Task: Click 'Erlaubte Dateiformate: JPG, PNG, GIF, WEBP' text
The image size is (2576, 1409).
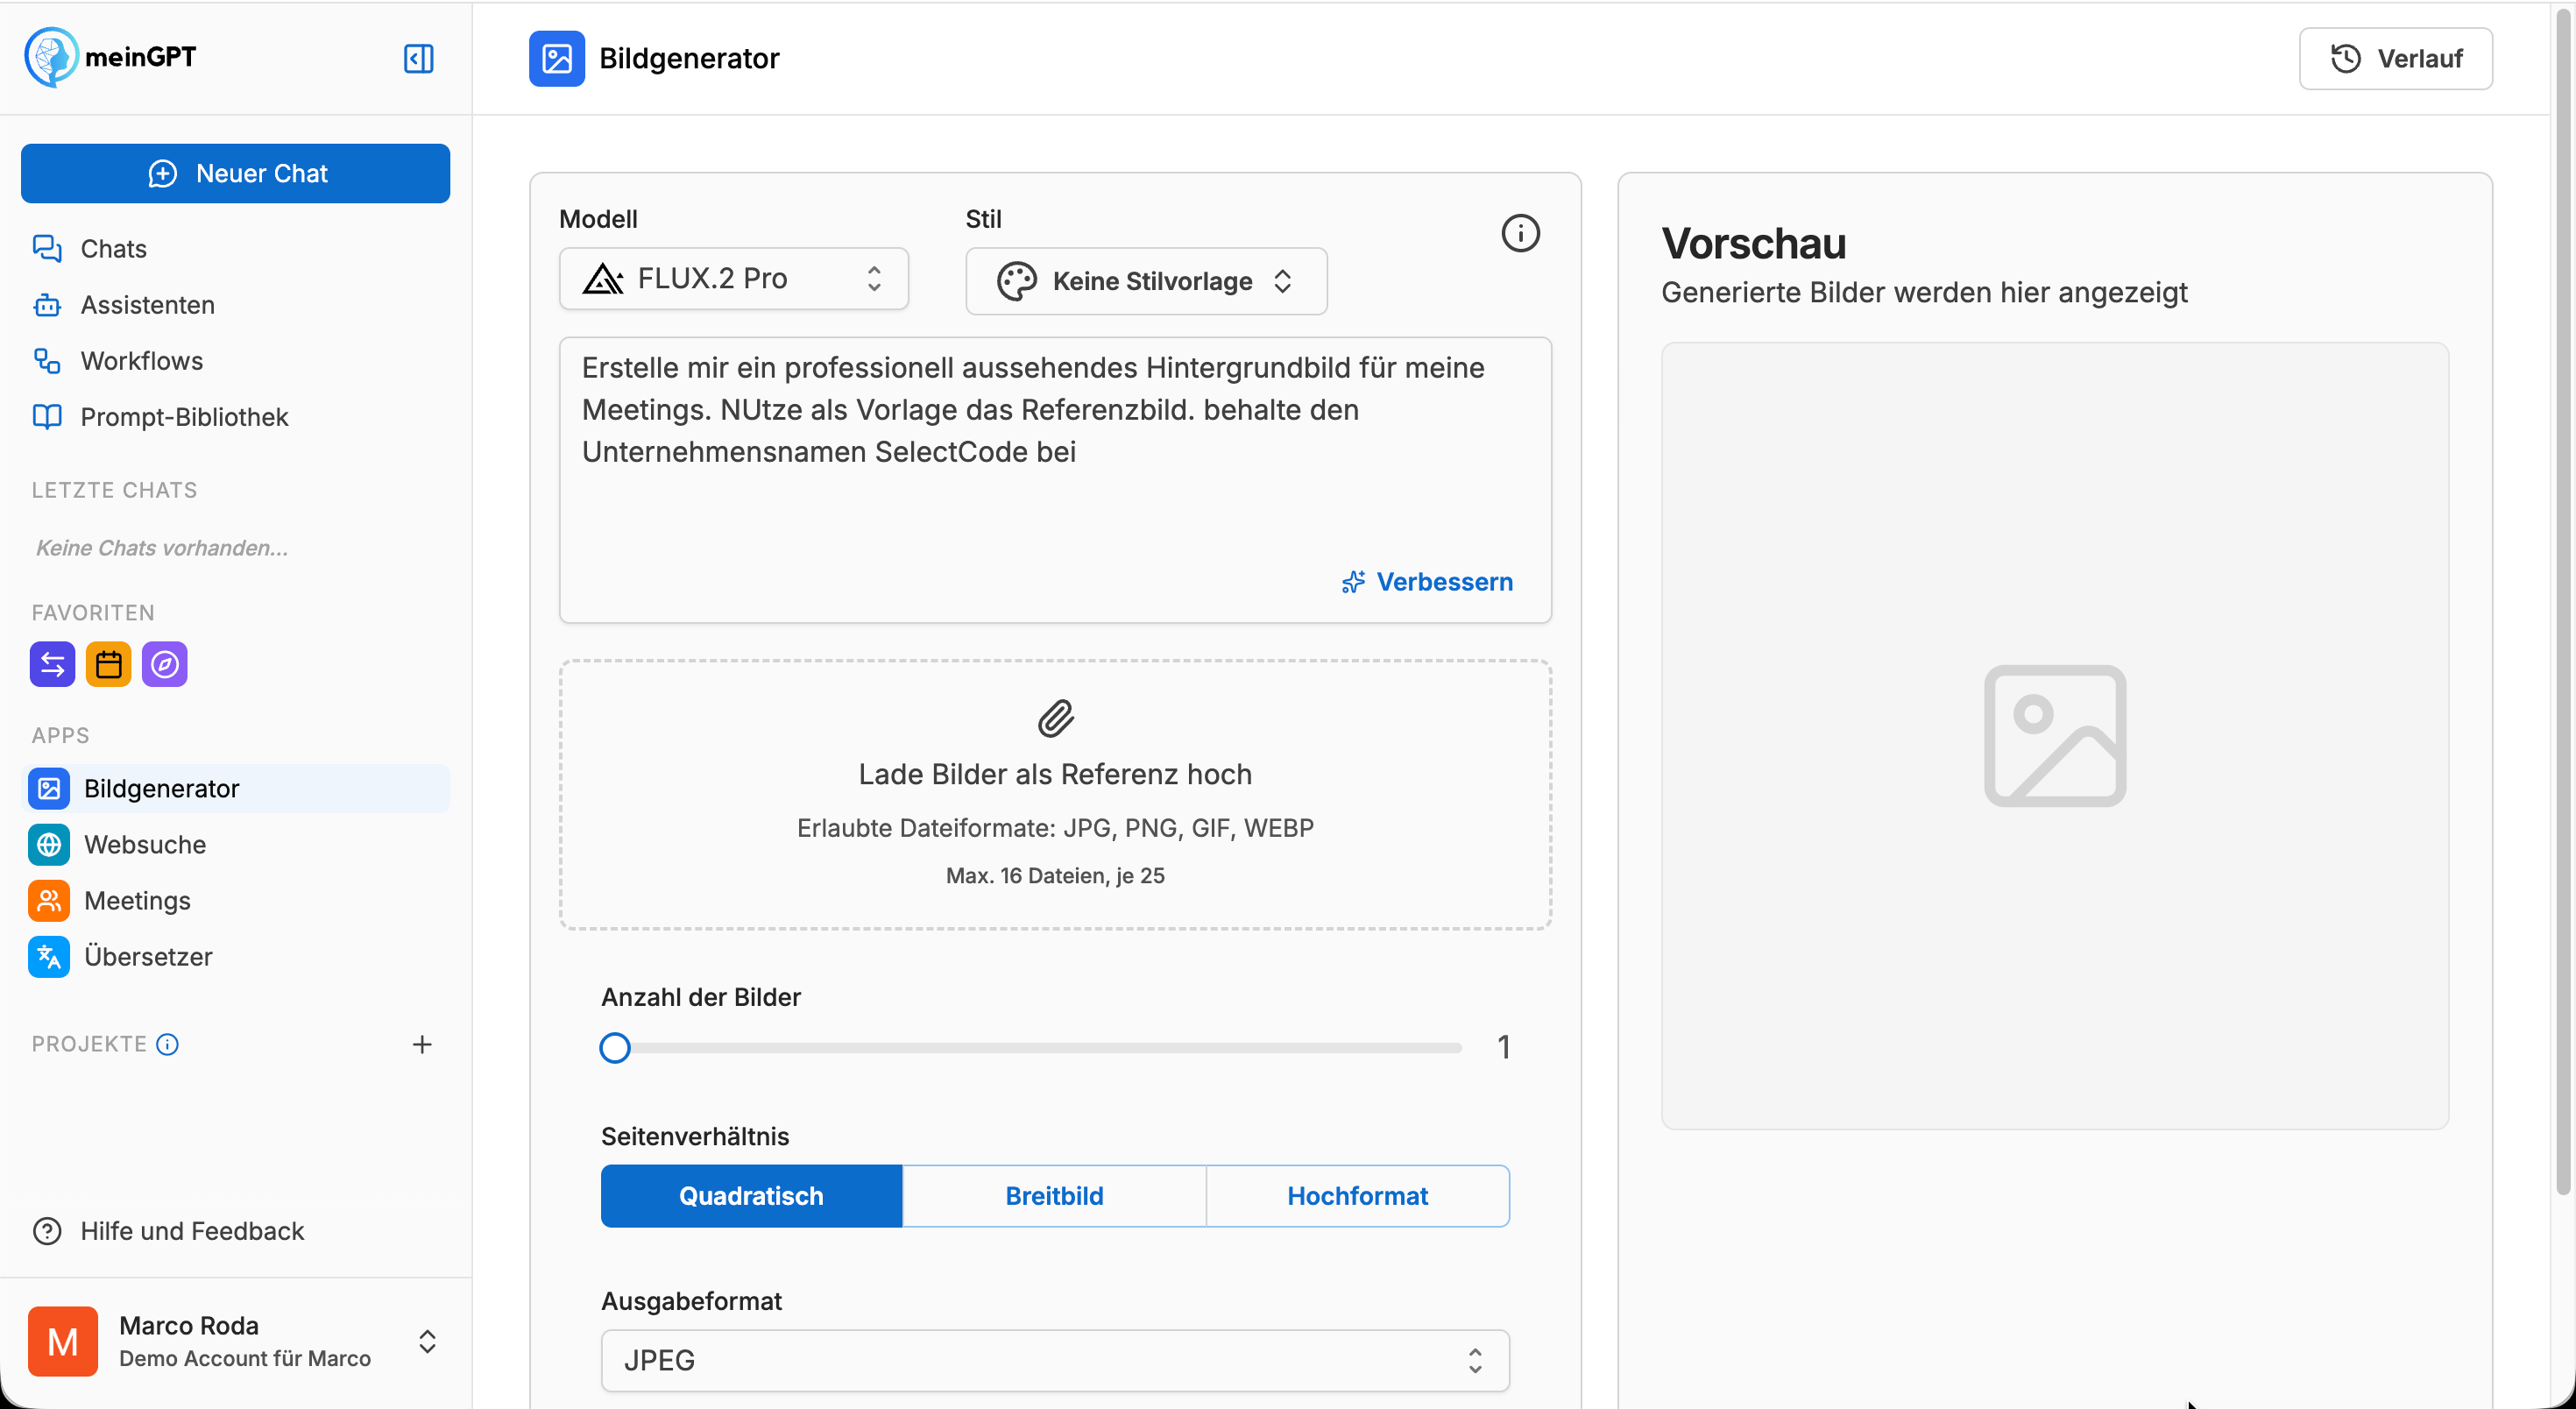Action: (1055, 828)
